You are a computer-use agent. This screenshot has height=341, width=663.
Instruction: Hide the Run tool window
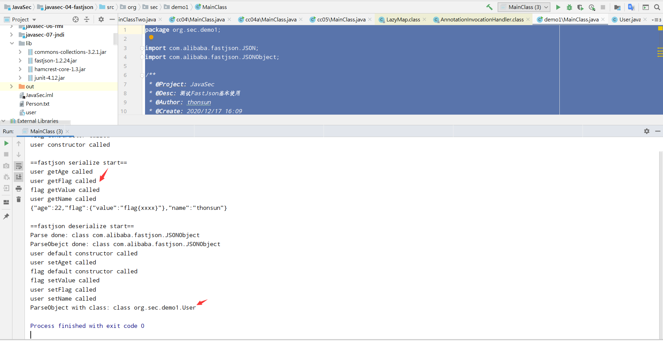pyautogui.click(x=658, y=131)
